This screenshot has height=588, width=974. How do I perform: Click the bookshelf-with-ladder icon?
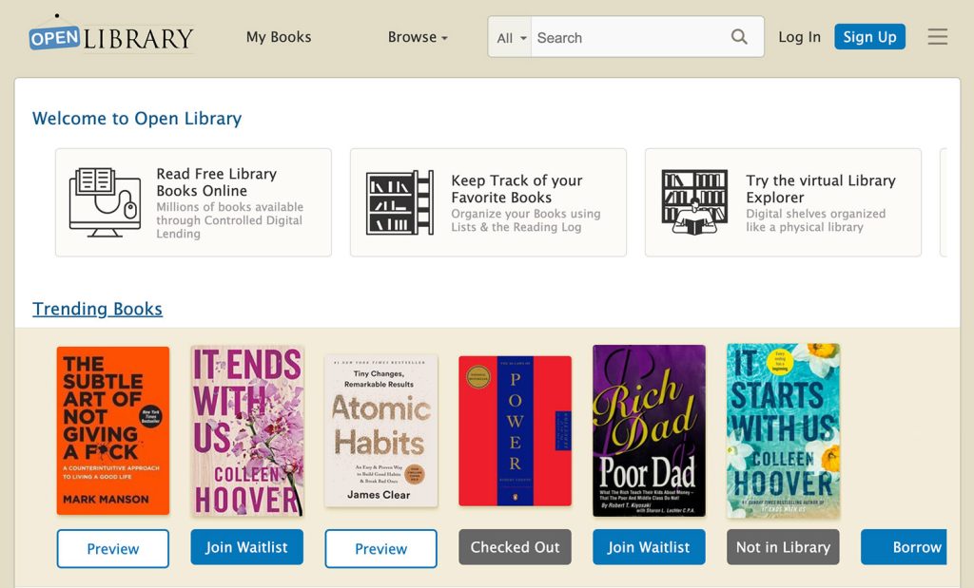pyautogui.click(x=400, y=202)
